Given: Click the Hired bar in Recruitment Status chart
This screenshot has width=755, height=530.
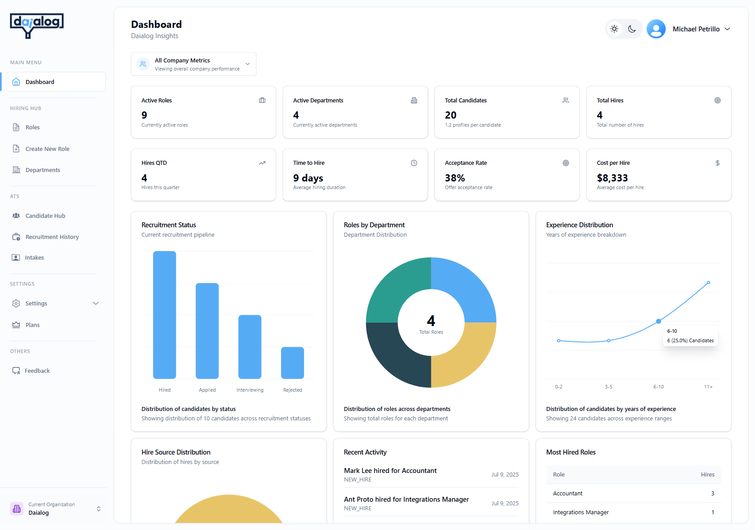Looking at the screenshot, I should 165,315.
